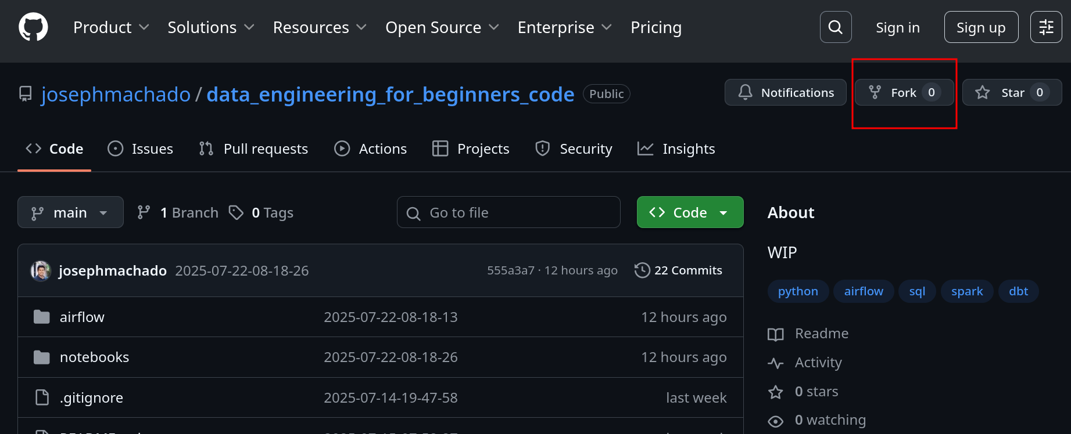The image size is (1071, 434).
Task: Expand the Resources menu
Action: tap(320, 27)
